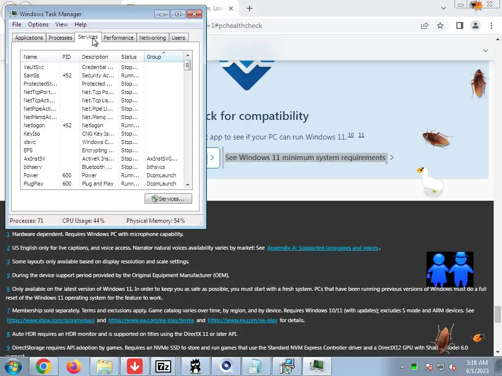
Task: Click the Chrome share page icon
Action: pyautogui.click(x=425, y=25)
